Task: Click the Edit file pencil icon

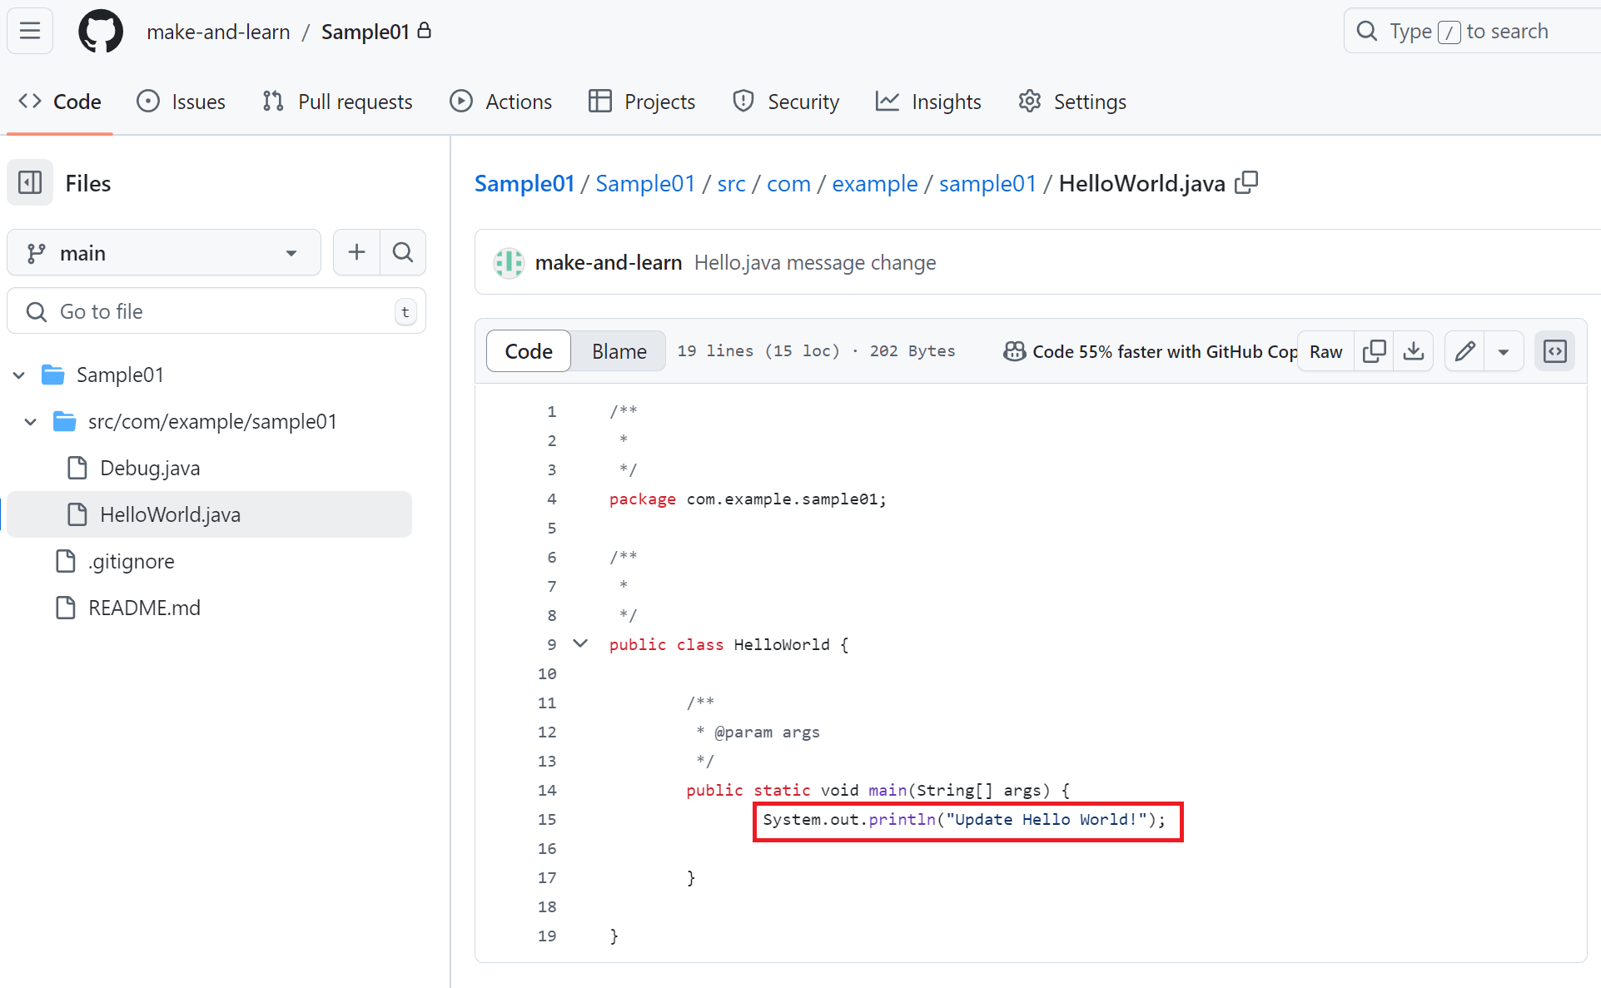Action: point(1467,351)
